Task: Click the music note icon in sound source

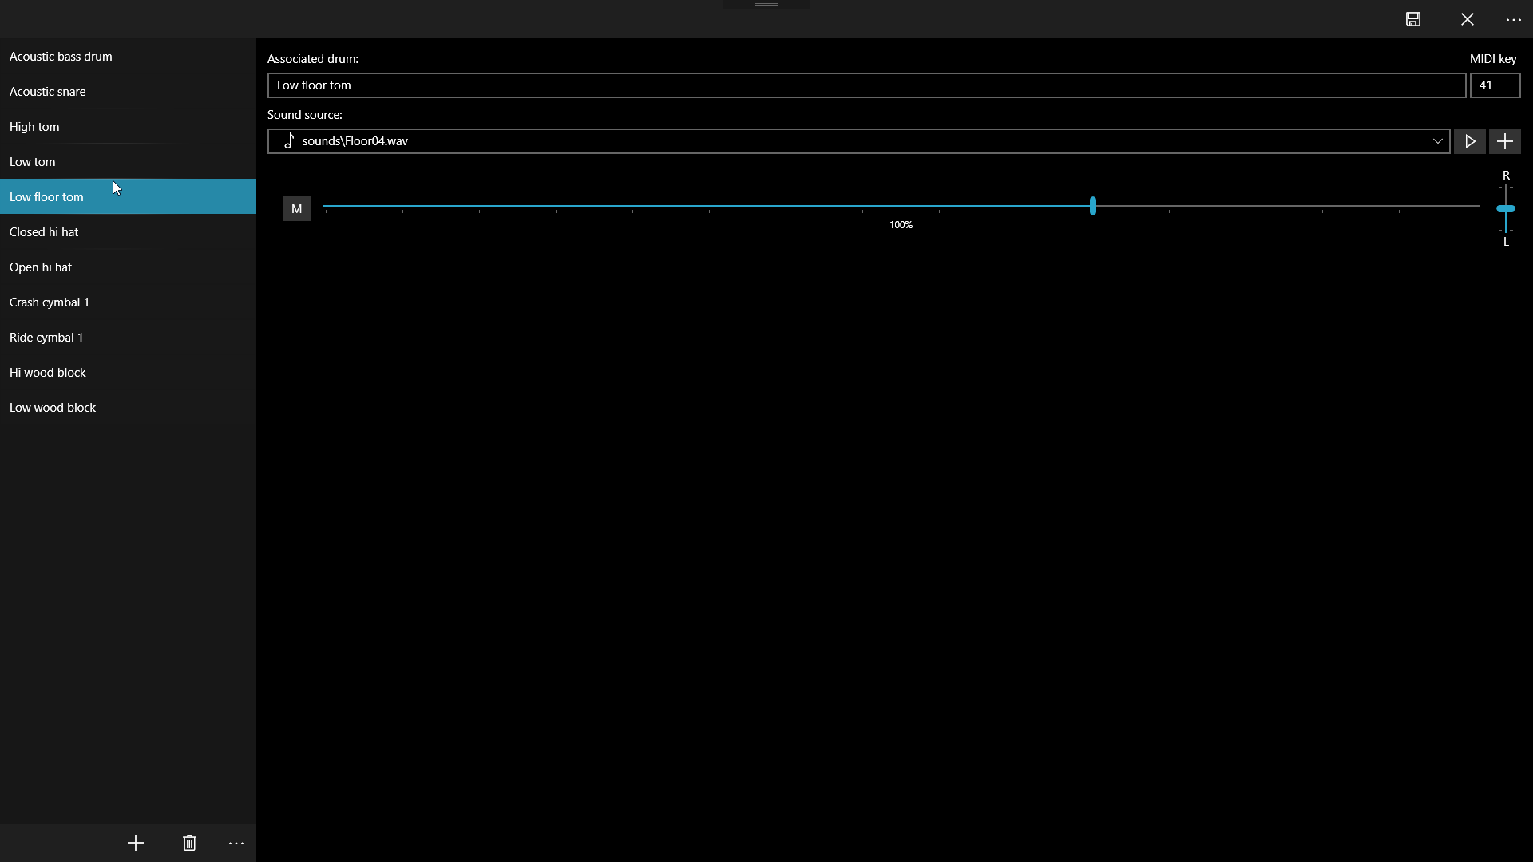Action: [289, 141]
